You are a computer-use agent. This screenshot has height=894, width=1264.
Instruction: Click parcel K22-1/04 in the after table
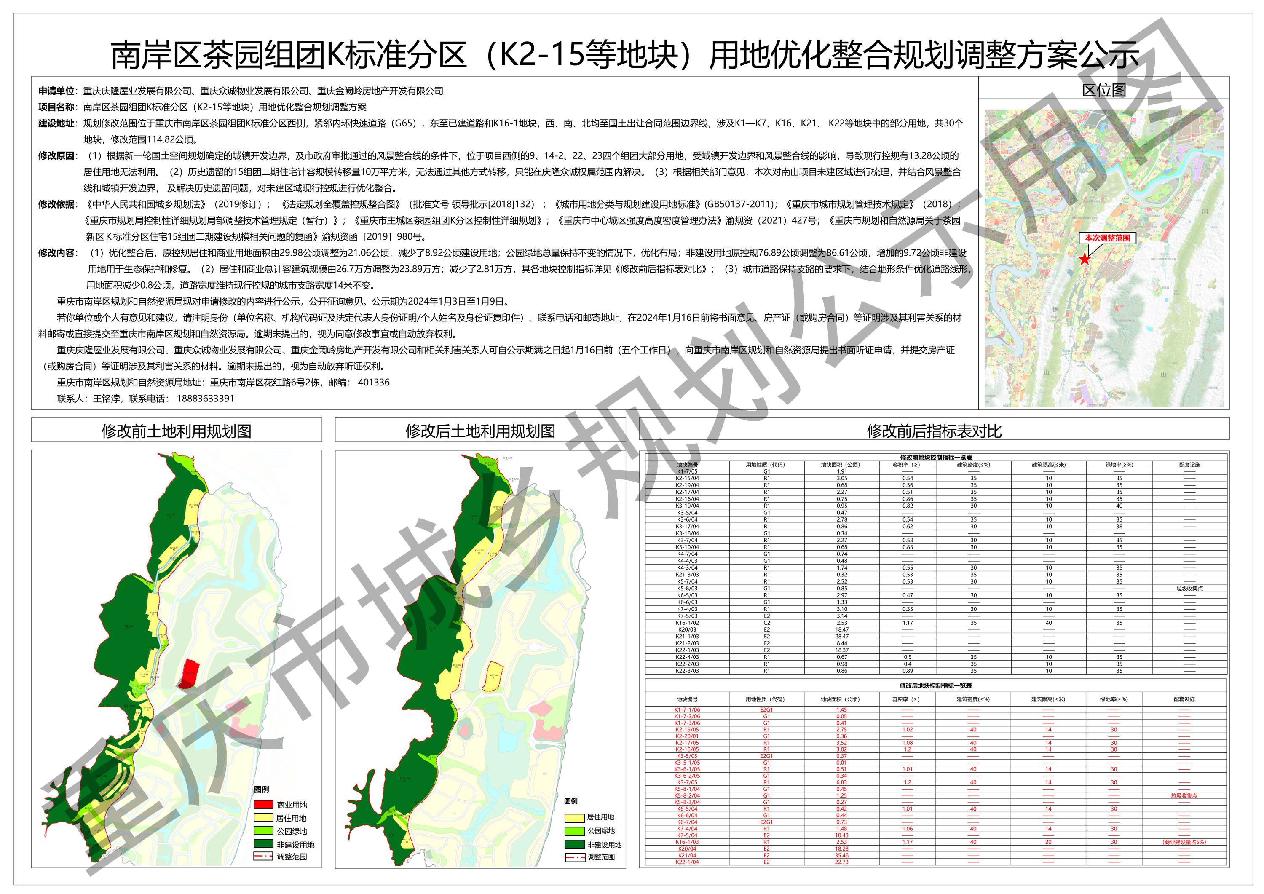click(x=687, y=862)
